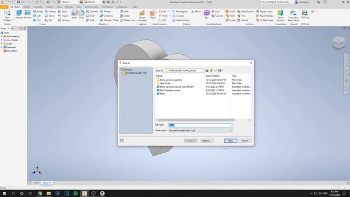Choose the Sweep tool

(x=38, y=11)
